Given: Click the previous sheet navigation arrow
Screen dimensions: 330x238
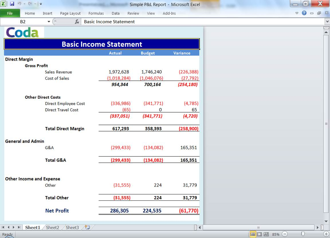Looking at the screenshot, I should tap(8, 227).
